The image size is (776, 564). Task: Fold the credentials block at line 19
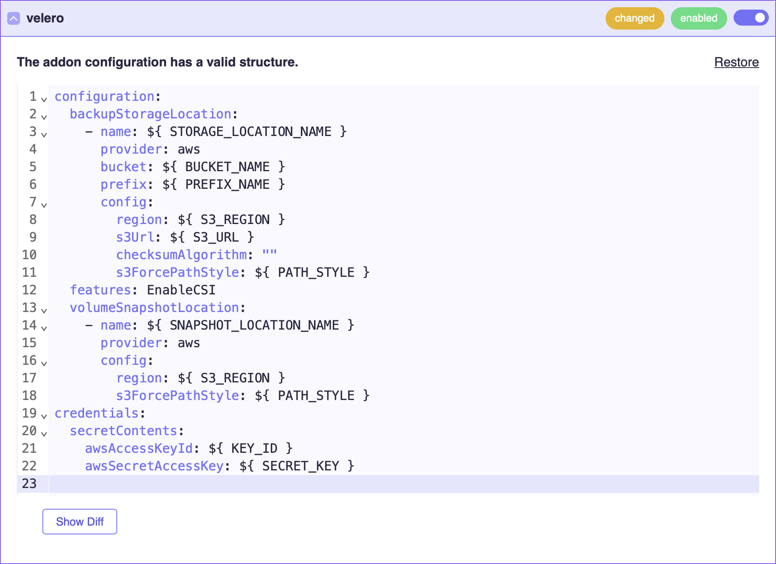coord(44,416)
